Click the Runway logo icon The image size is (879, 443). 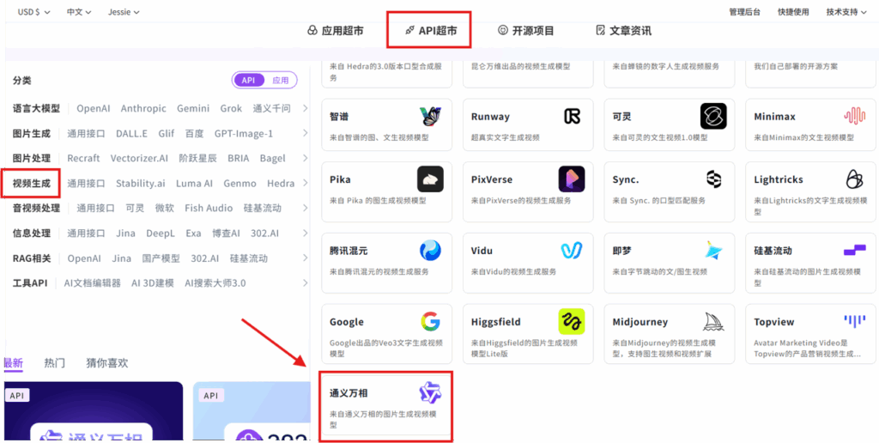pos(573,116)
